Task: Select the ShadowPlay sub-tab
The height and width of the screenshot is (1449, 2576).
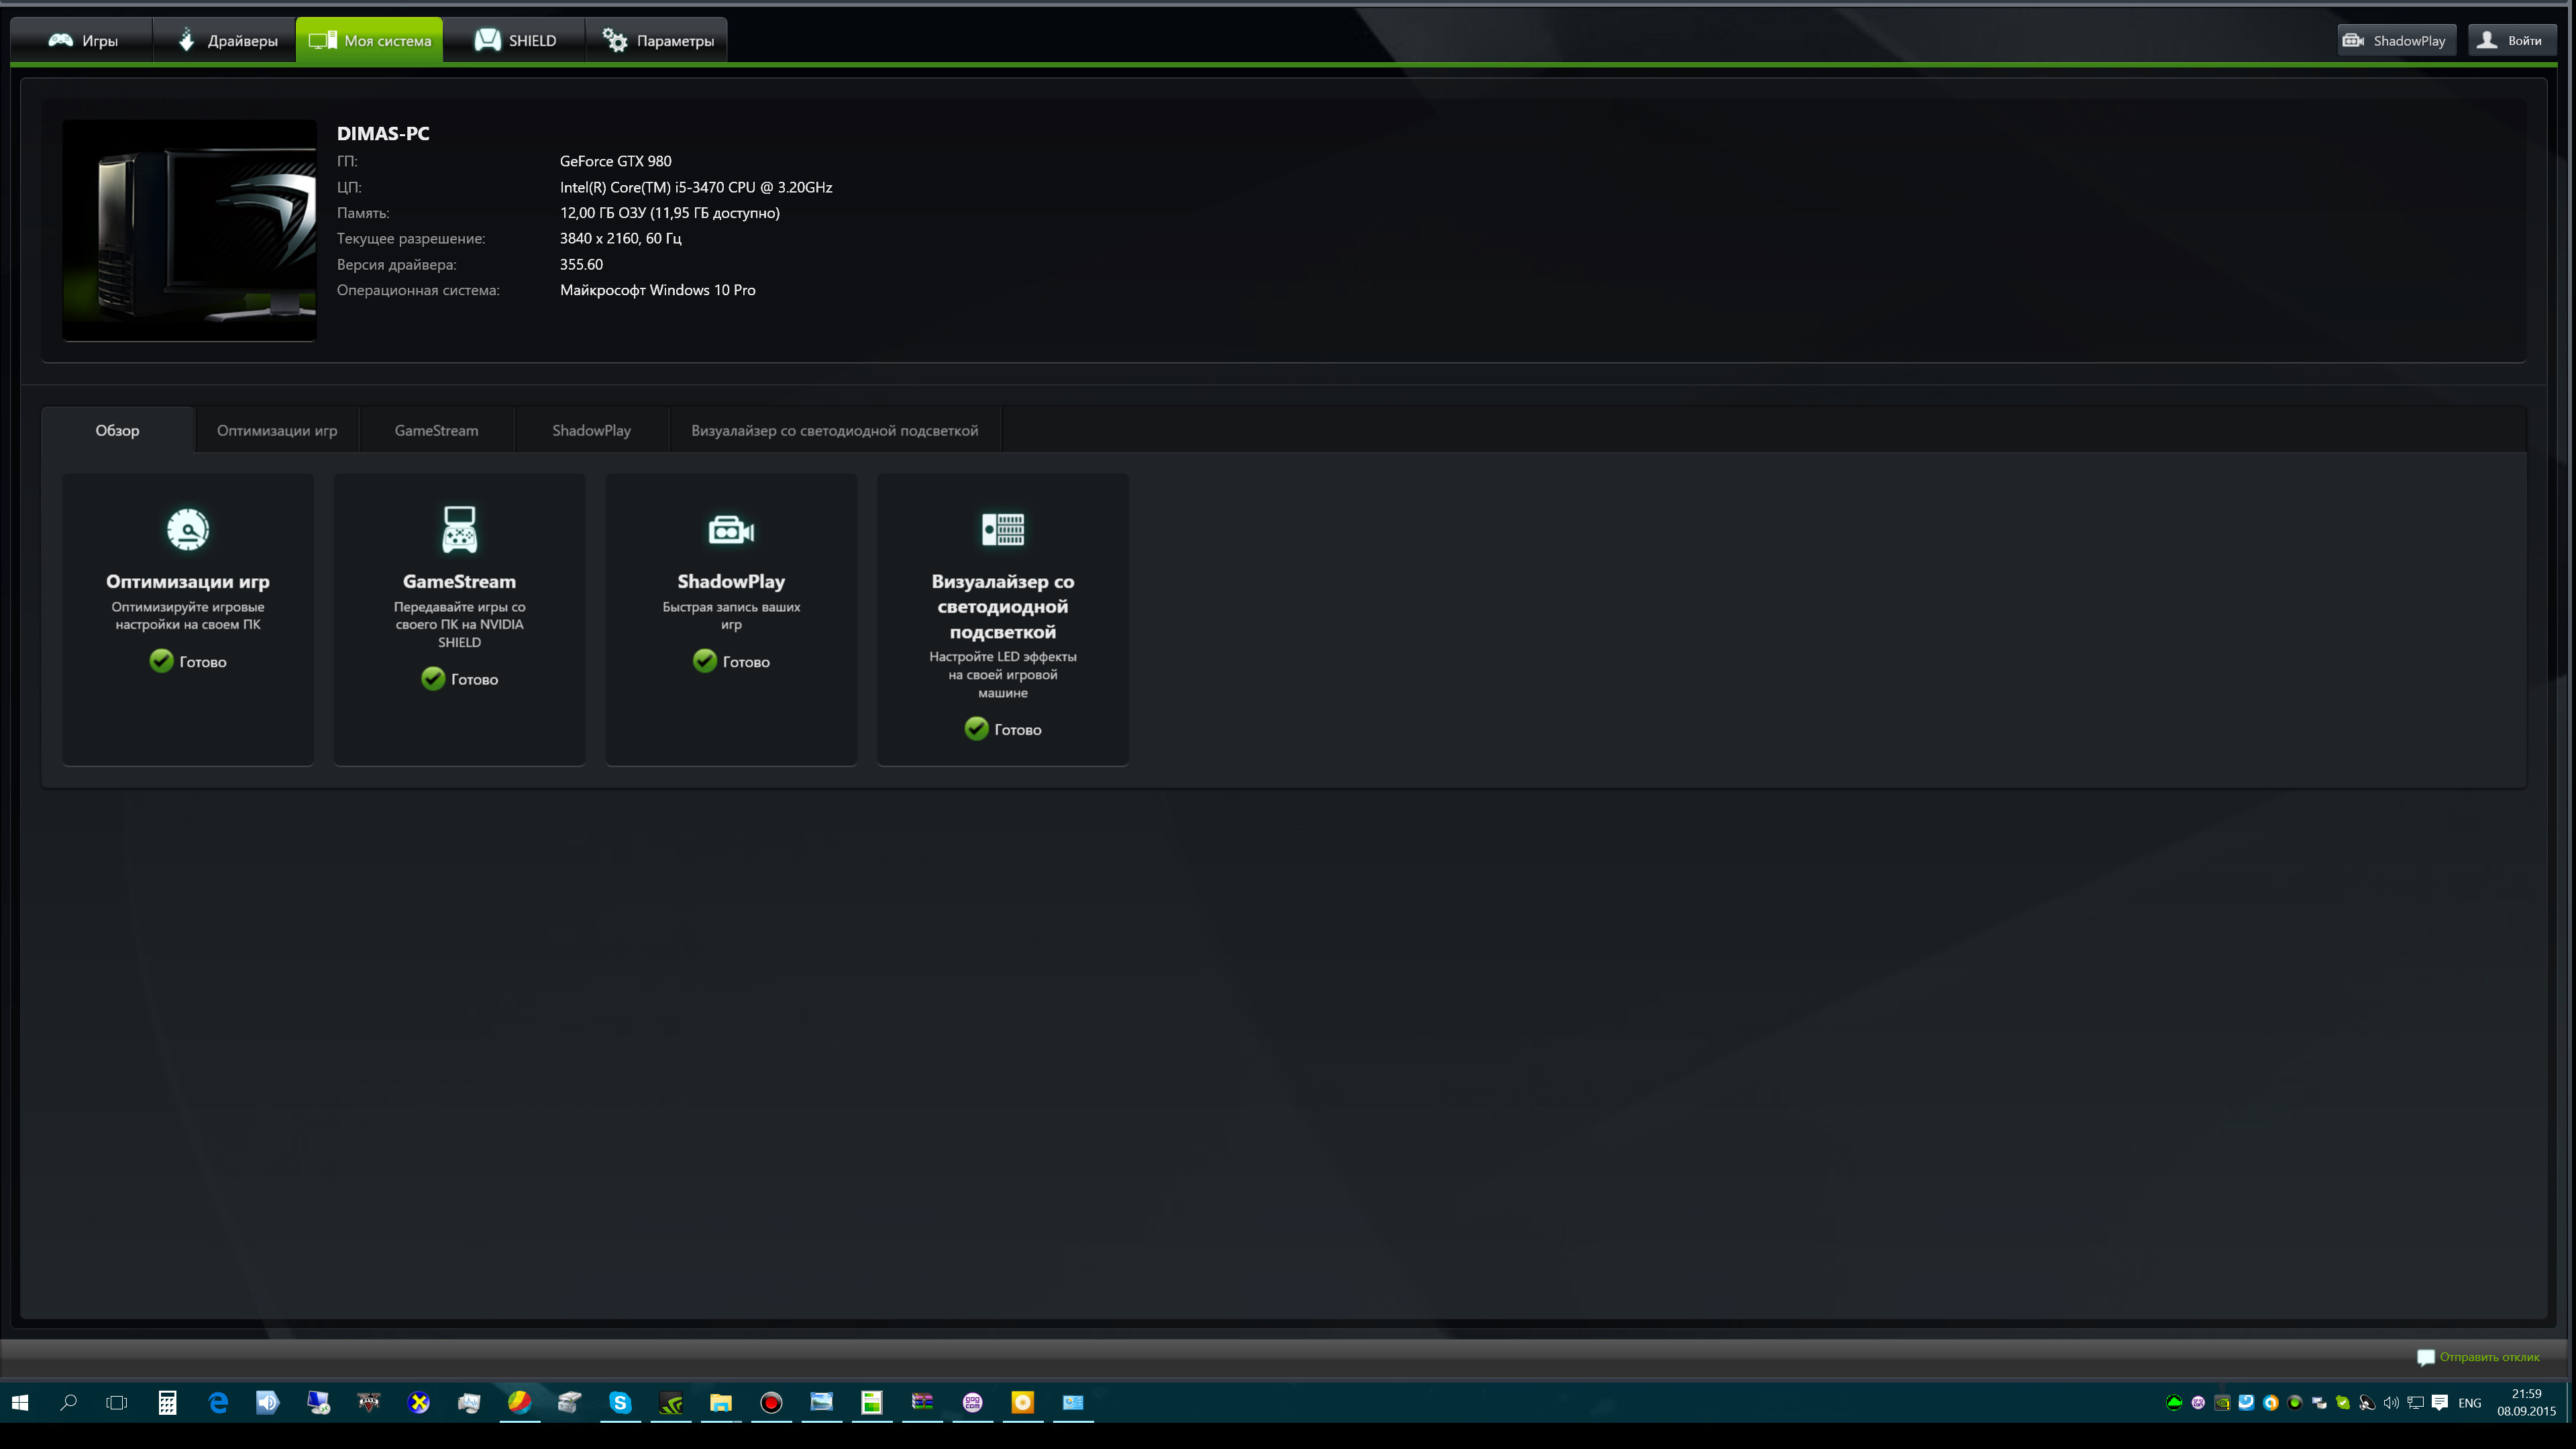Action: coord(591,430)
